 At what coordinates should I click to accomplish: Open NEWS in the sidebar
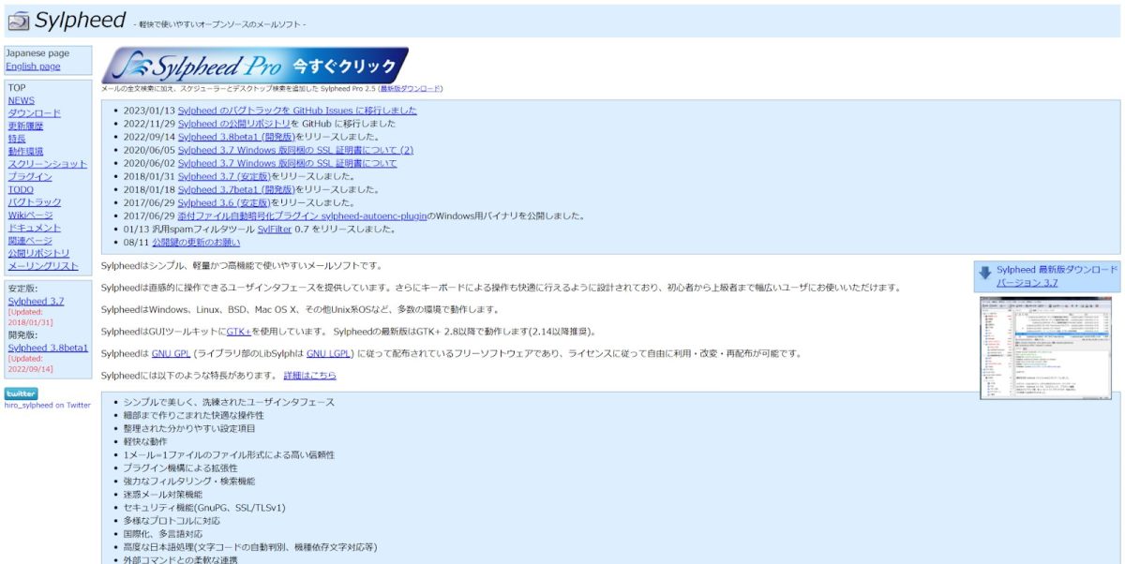22,100
